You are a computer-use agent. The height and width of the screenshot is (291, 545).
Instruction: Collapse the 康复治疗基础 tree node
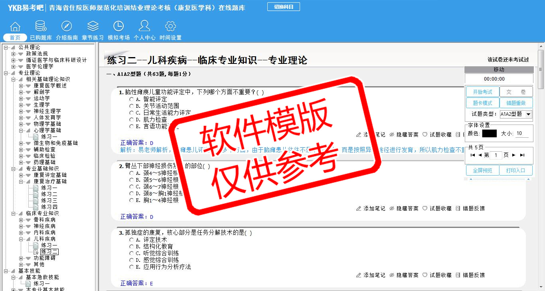point(21,182)
